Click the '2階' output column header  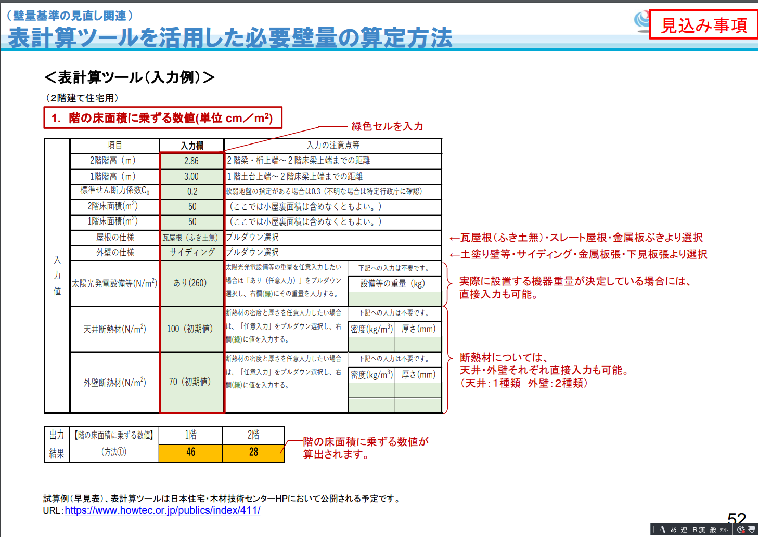253,435
